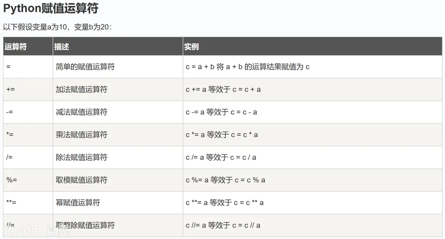Click the "c -= a 等效于 c = c - a" example
This screenshot has height=239, width=445.
point(221,112)
